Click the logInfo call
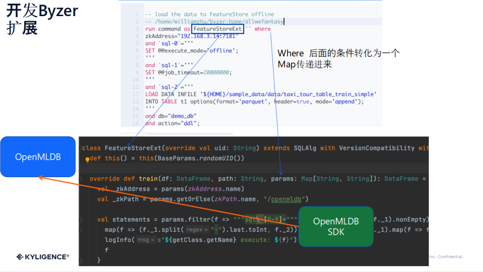The width and height of the screenshot is (483, 272). [x=117, y=240]
